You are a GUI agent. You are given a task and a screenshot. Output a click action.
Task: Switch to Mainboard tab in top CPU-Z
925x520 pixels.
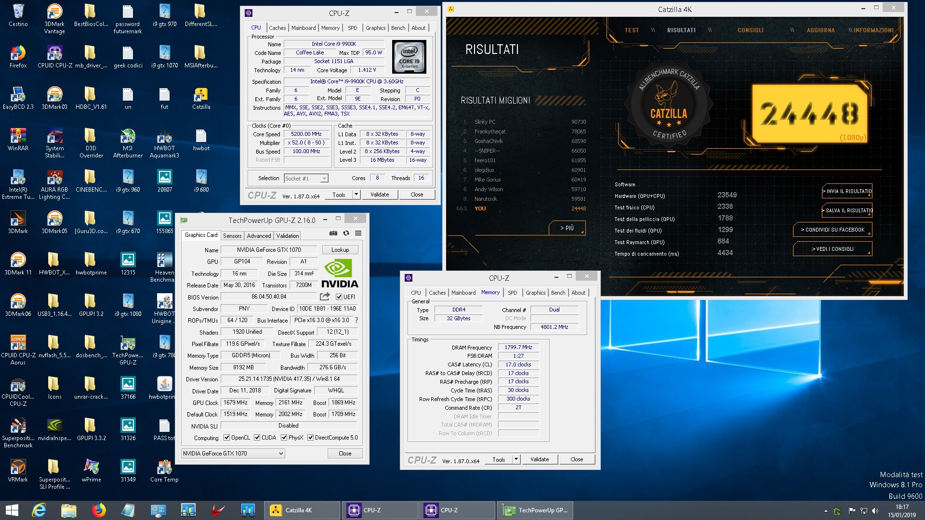click(304, 28)
